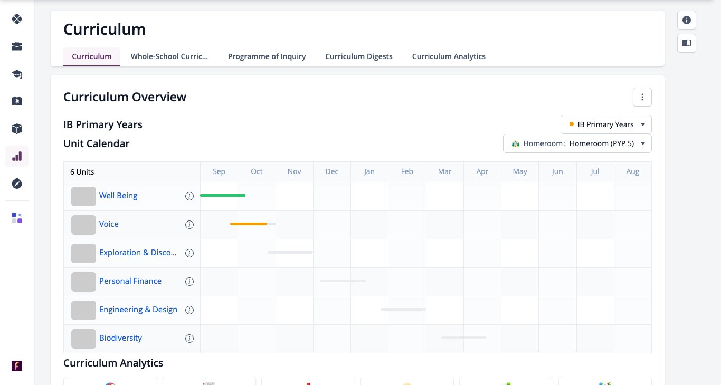The image size is (721, 385).
Task: Open the Curriculum Overview three-dot menu
Action: [x=642, y=97]
